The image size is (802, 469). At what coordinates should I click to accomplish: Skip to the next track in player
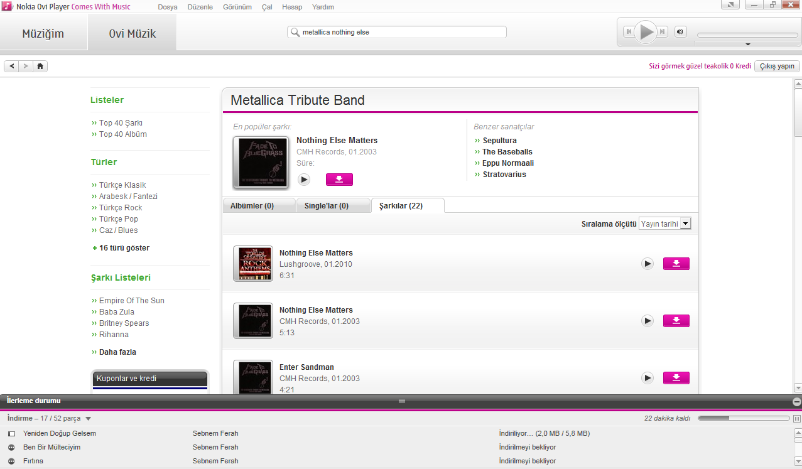tap(662, 31)
